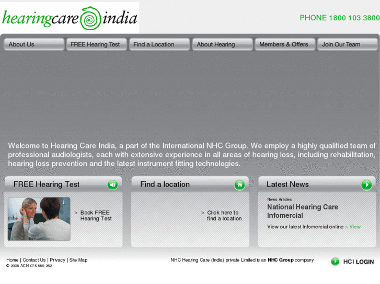380x284 pixels.
Task: Open the Site Map footer link
Action: point(78,260)
